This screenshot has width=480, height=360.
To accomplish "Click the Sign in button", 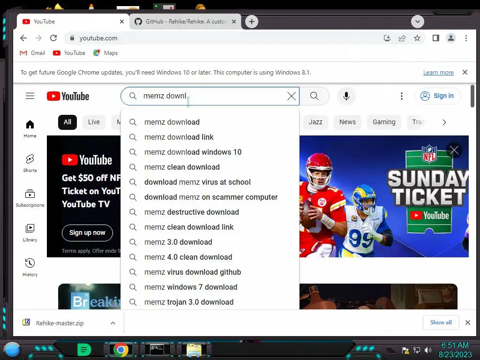I will (438, 96).
